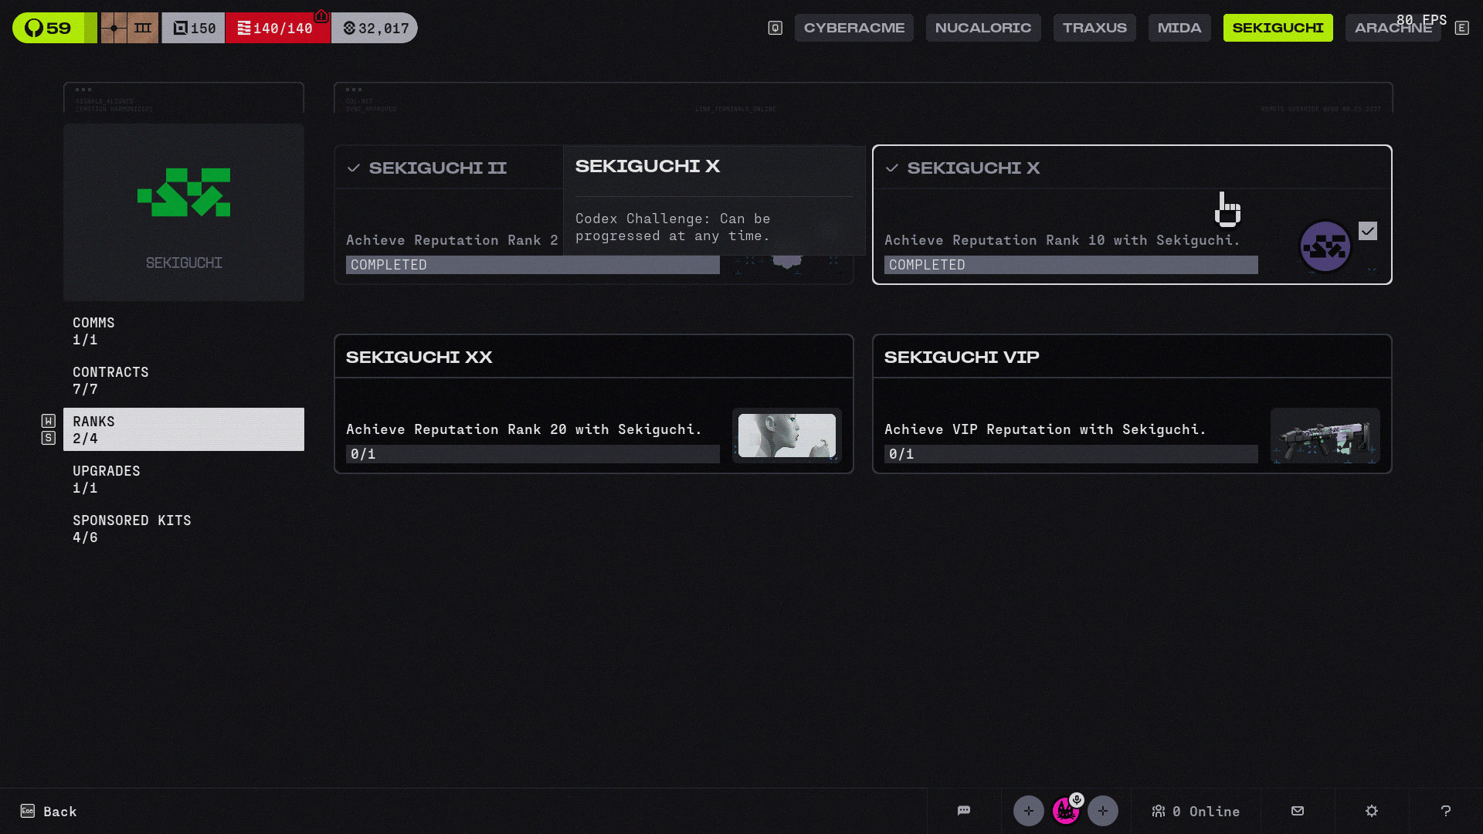The width and height of the screenshot is (1483, 834).
Task: Open the 0 Online friends list
Action: pos(1196,811)
